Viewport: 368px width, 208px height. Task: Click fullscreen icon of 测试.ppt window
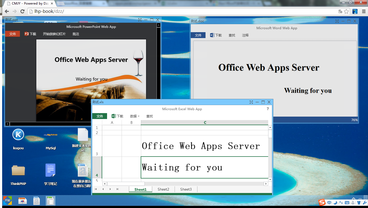[x=140, y=20]
